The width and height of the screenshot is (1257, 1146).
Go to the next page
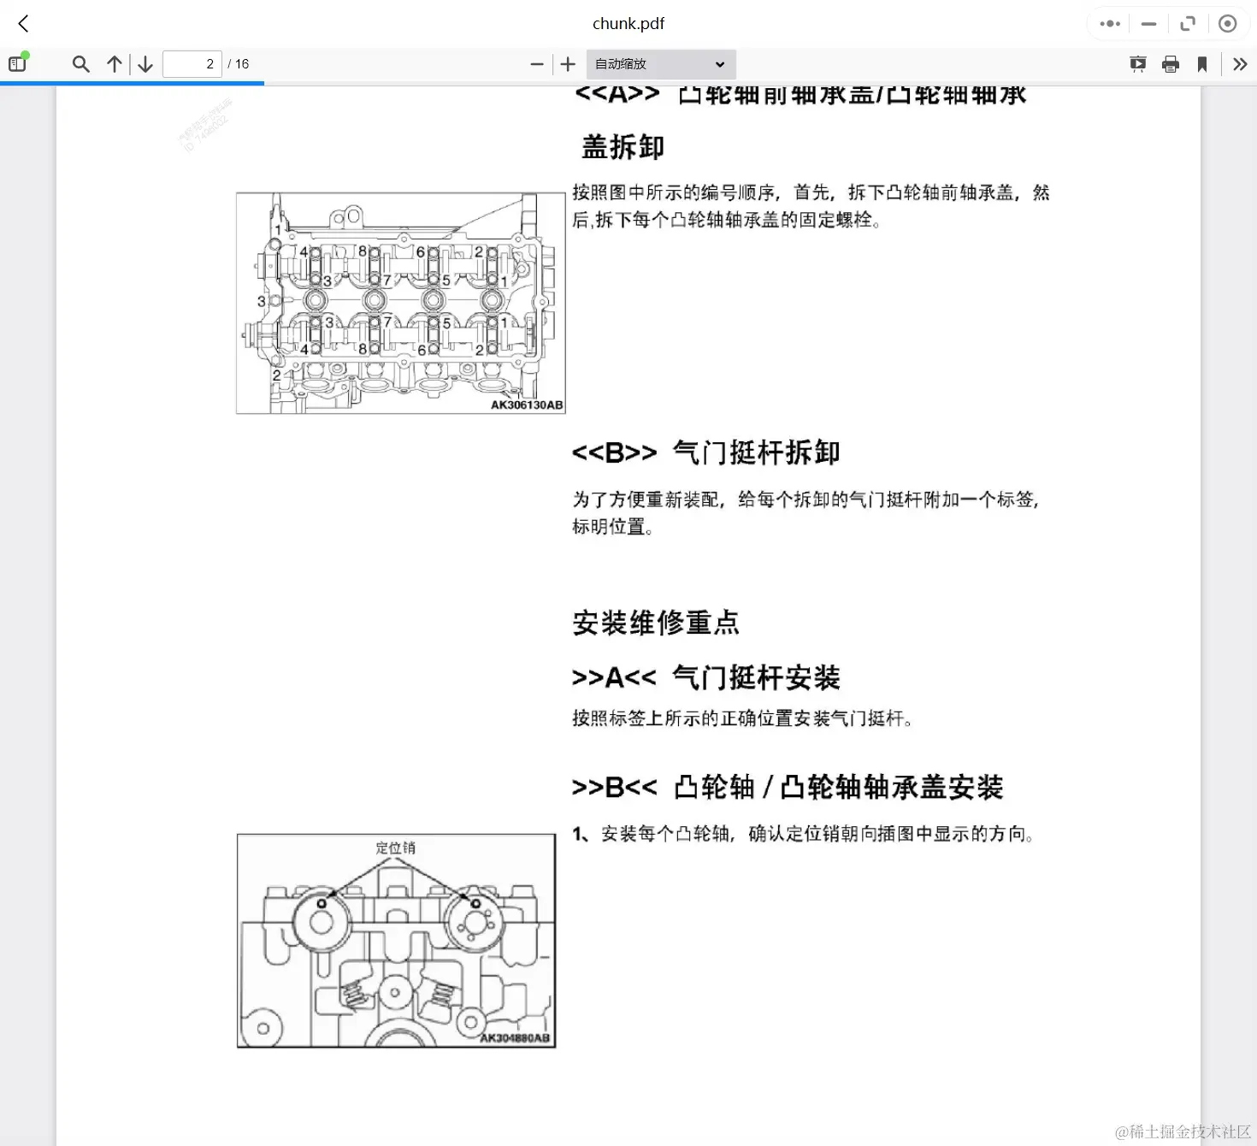coord(145,63)
